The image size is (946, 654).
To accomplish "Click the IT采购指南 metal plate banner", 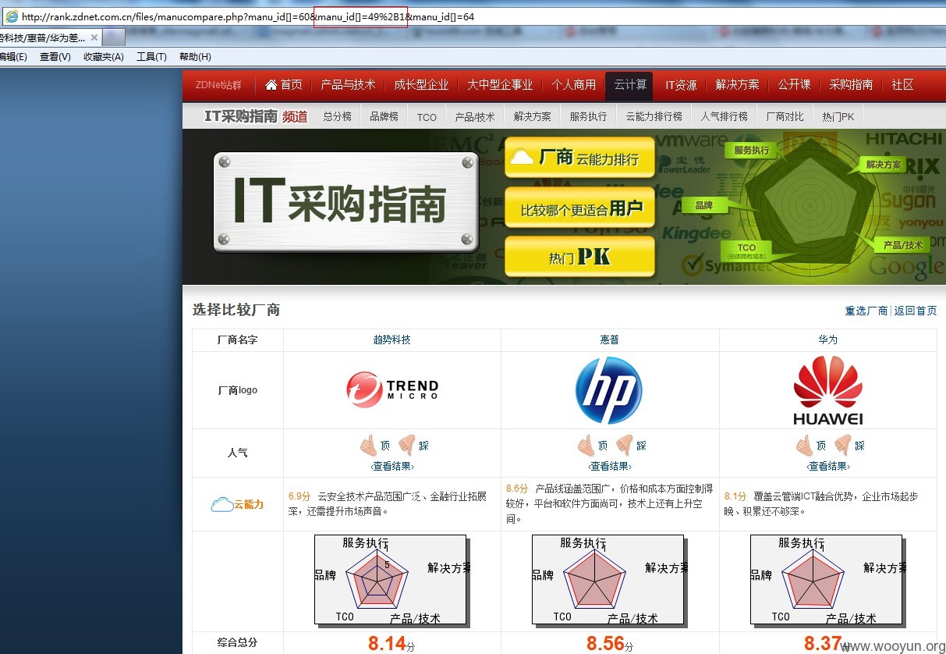I will [x=345, y=202].
